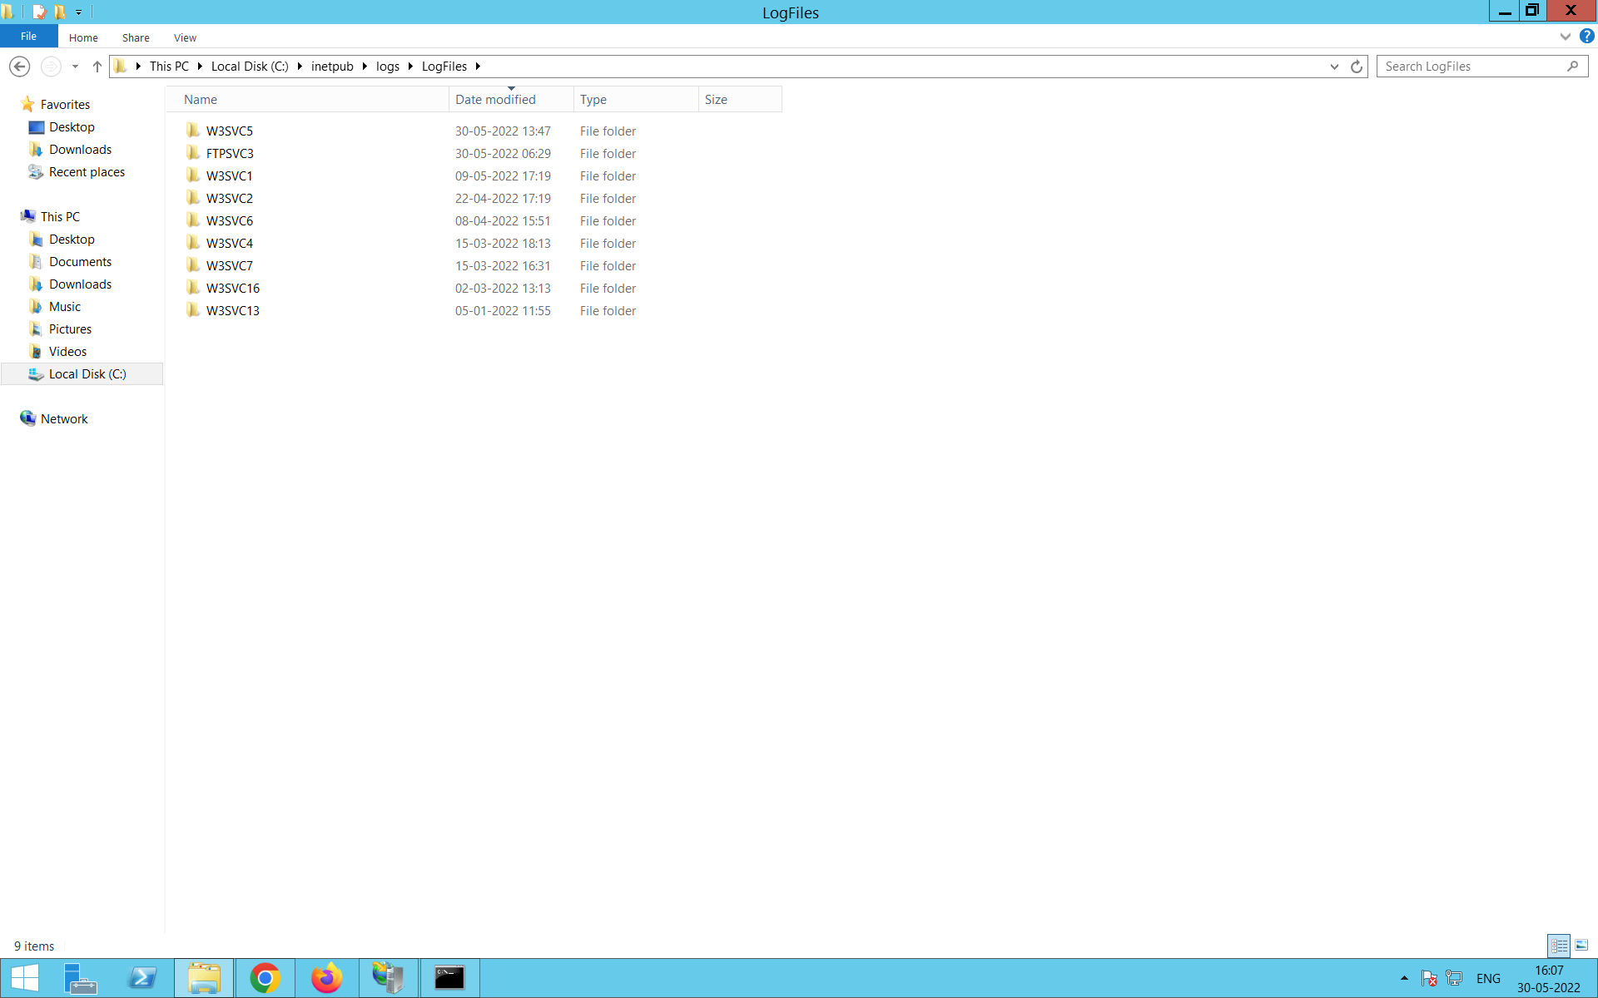Click the refresh button in the address bar
The height and width of the screenshot is (998, 1598).
click(x=1356, y=66)
